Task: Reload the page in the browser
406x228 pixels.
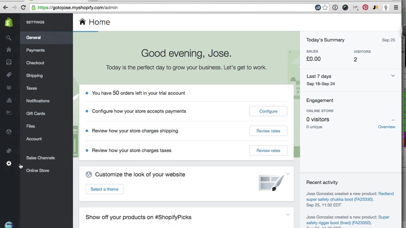Action: (x=23, y=7)
